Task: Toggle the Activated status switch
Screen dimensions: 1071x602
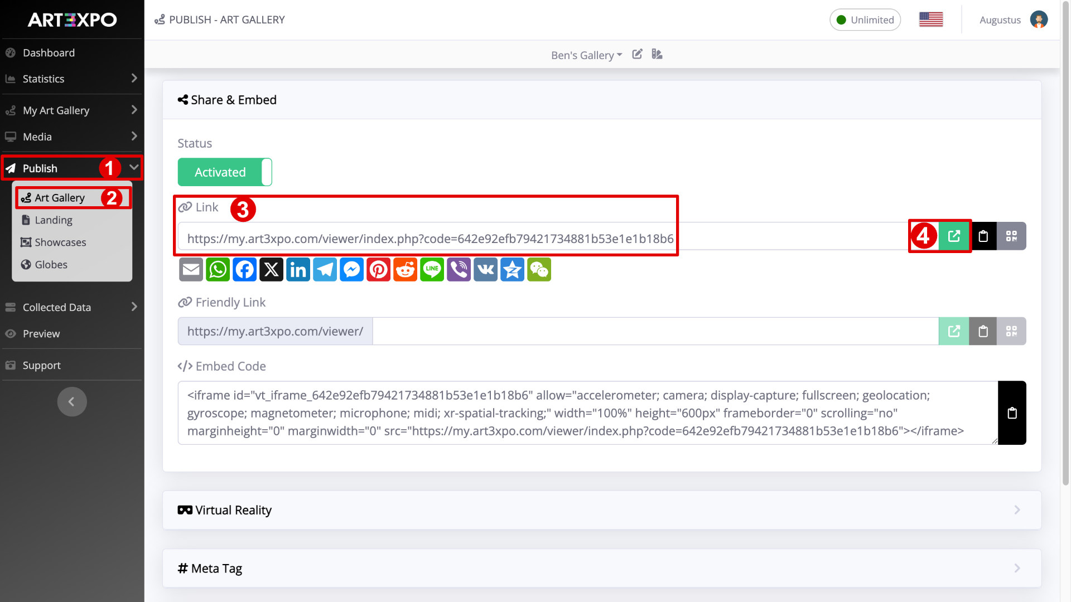Action: coord(225,172)
